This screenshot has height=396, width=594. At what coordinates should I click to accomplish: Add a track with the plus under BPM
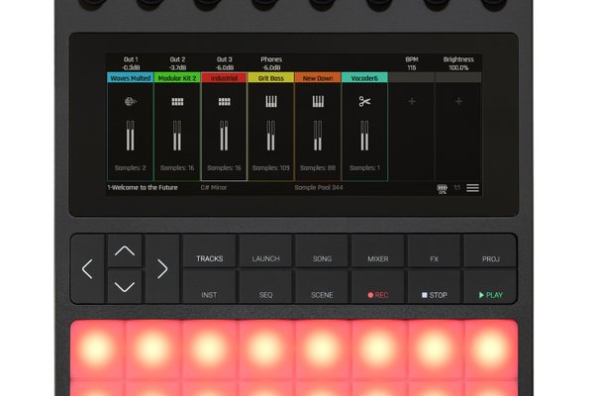coord(412,102)
